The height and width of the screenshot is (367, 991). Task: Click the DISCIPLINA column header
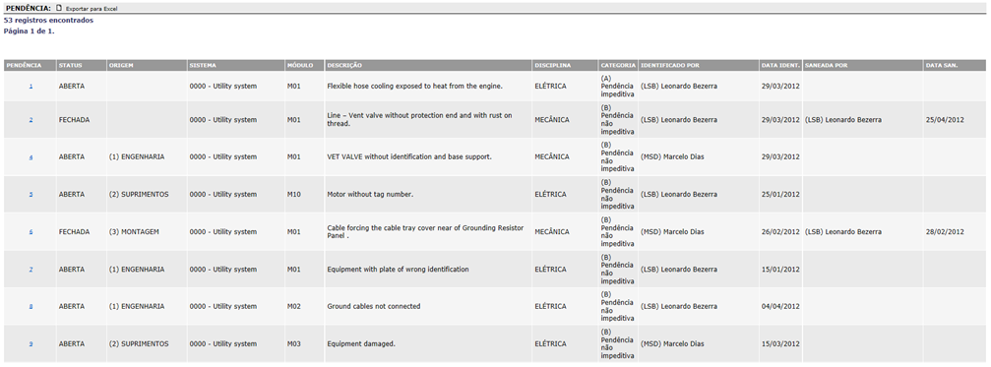[x=553, y=65]
